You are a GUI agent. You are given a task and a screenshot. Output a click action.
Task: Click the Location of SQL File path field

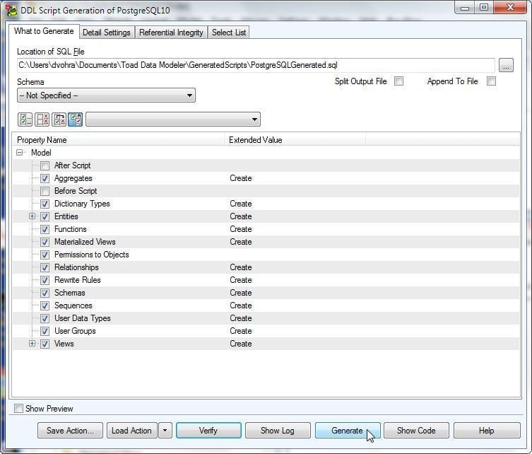(x=256, y=65)
